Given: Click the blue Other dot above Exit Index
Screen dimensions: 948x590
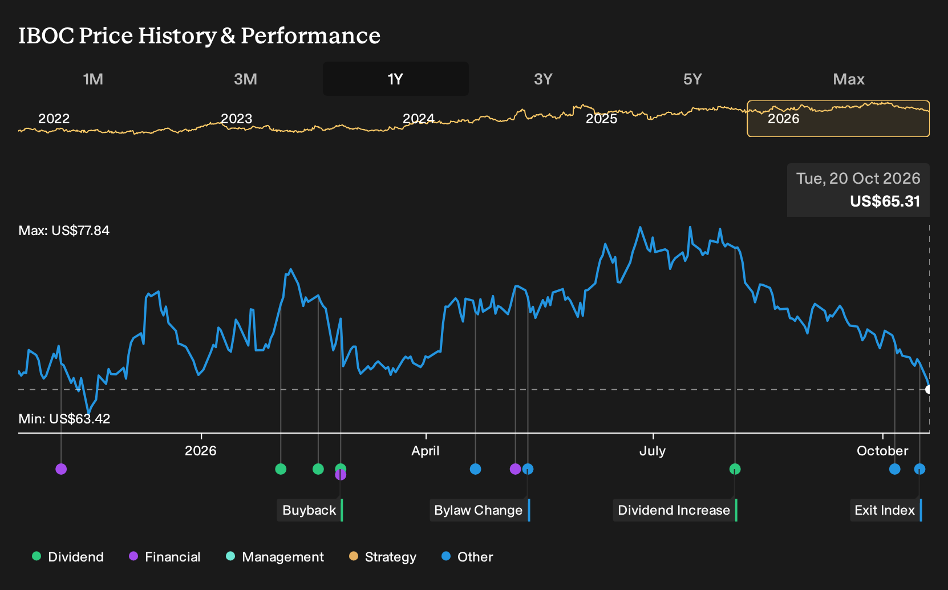Looking at the screenshot, I should [x=919, y=469].
